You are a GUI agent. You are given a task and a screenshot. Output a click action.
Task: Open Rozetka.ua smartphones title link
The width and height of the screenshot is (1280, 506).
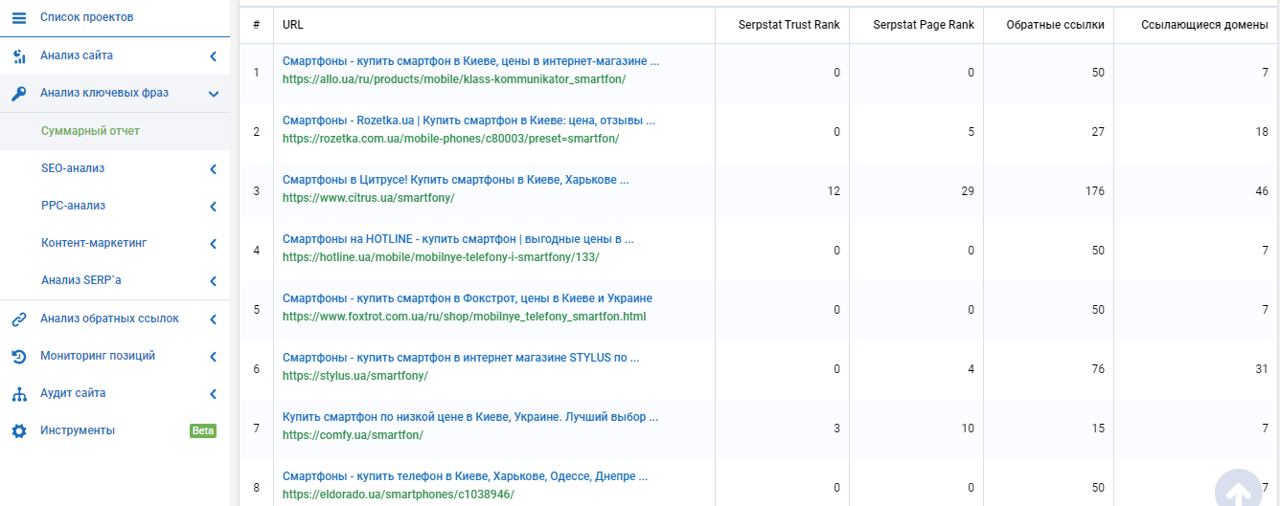point(469,121)
